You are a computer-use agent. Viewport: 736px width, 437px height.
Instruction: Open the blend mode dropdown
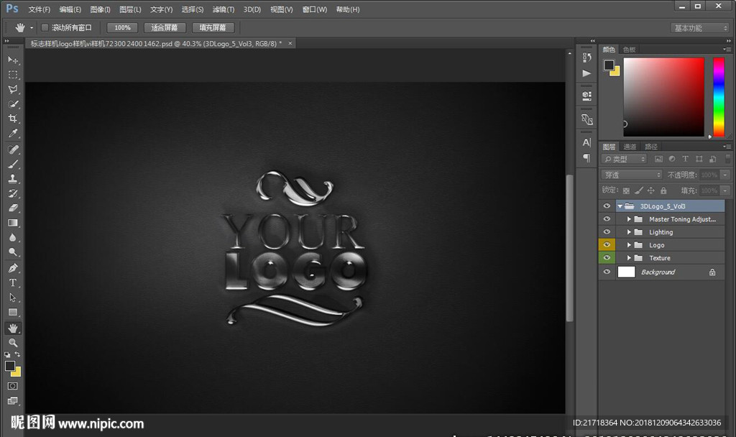point(632,175)
